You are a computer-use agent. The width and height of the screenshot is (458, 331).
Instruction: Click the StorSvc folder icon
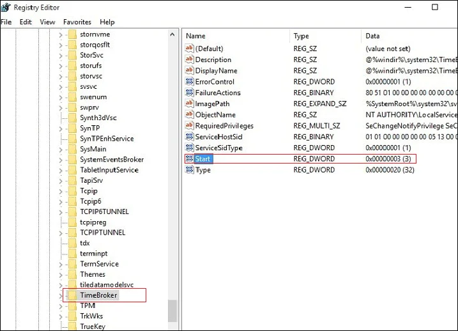[x=72, y=55]
